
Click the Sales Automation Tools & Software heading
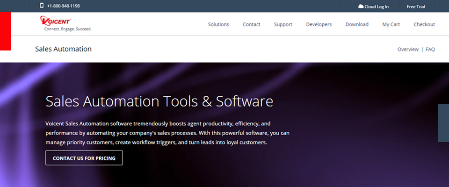(x=159, y=101)
